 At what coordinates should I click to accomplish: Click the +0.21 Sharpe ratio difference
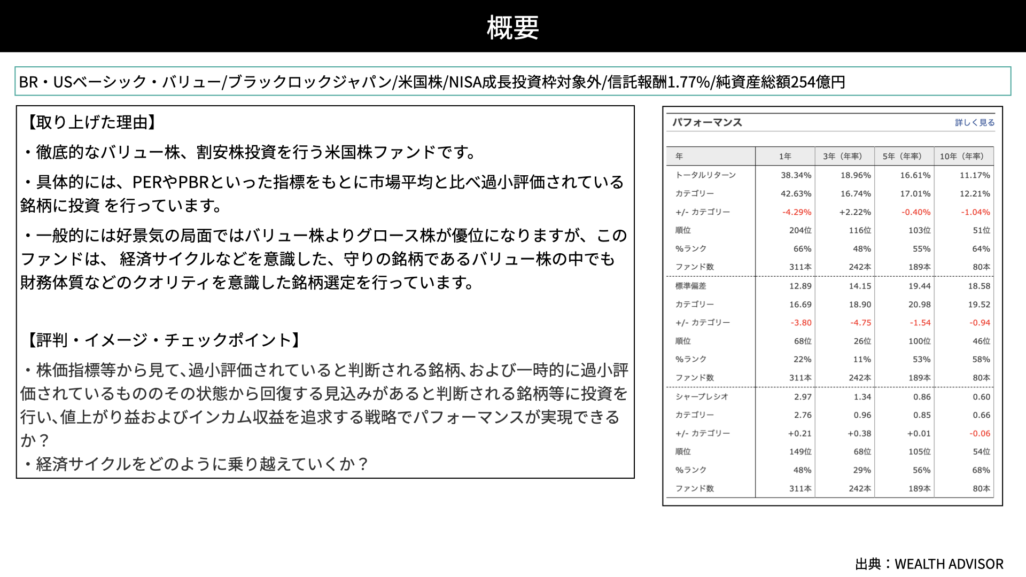[799, 433]
